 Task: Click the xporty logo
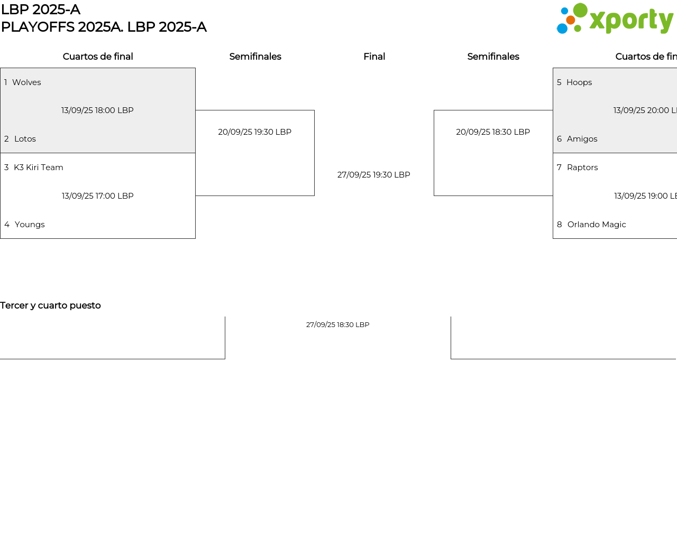tap(615, 19)
